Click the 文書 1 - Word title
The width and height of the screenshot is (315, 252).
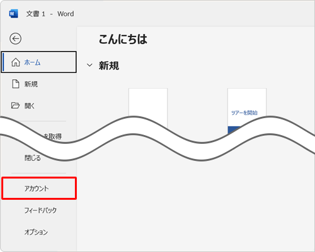[x=50, y=14]
